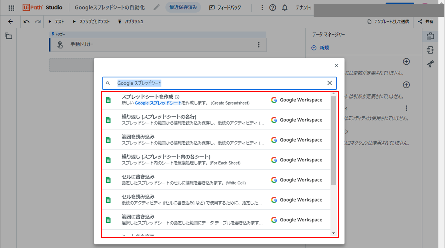Image resolution: width=445 pixels, height=248 pixels.
Task: Click 新規 in the Data Manager
Action: tap(320, 48)
